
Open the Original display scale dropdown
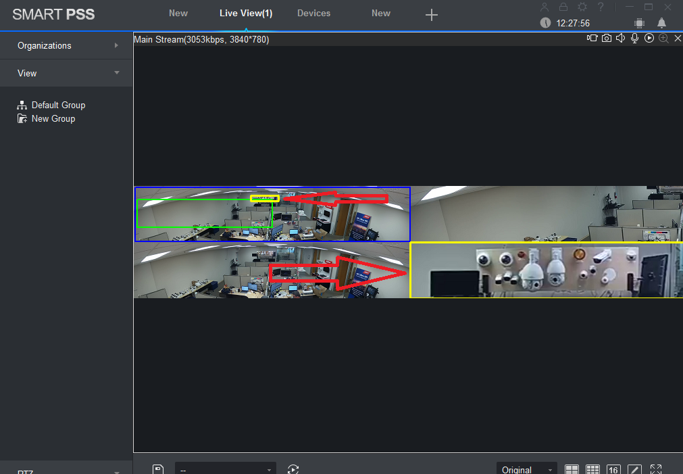[x=527, y=469]
